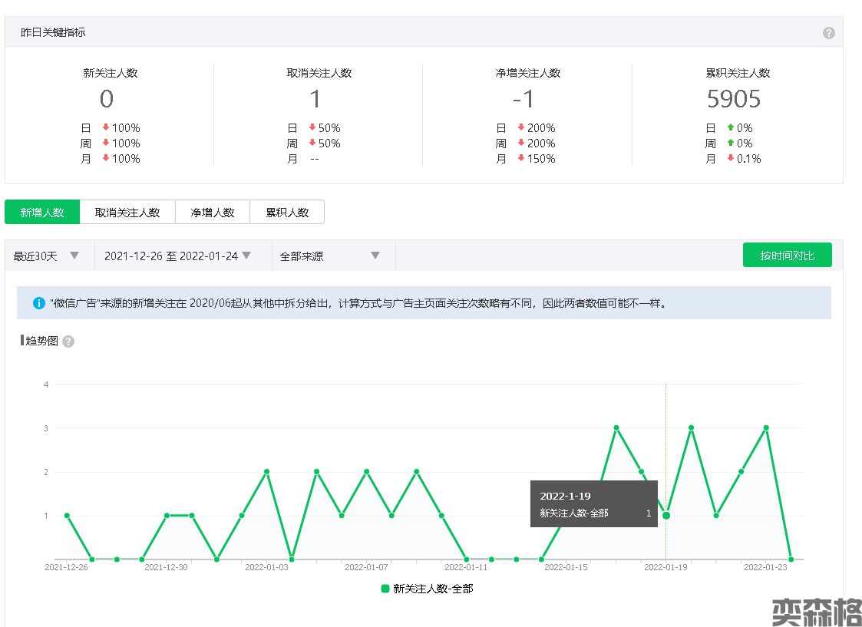
Task: Click the 取消关注人数 metric value 1
Action: (x=315, y=99)
